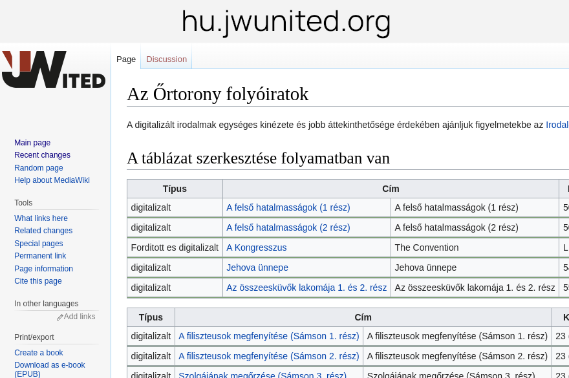Click the Cím header of first table
Image resolution: width=569 pixels, height=378 pixels.
[391, 189]
